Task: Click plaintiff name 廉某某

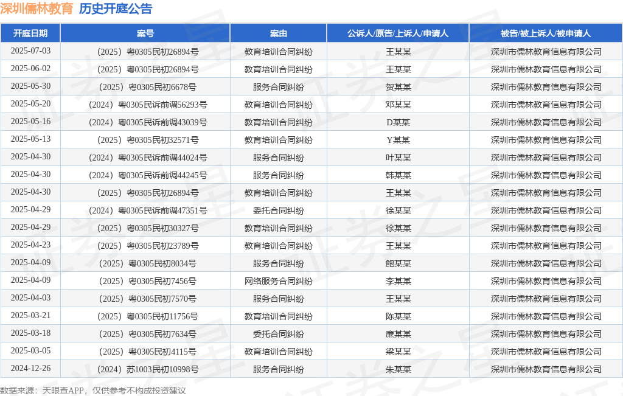Action: [398, 334]
